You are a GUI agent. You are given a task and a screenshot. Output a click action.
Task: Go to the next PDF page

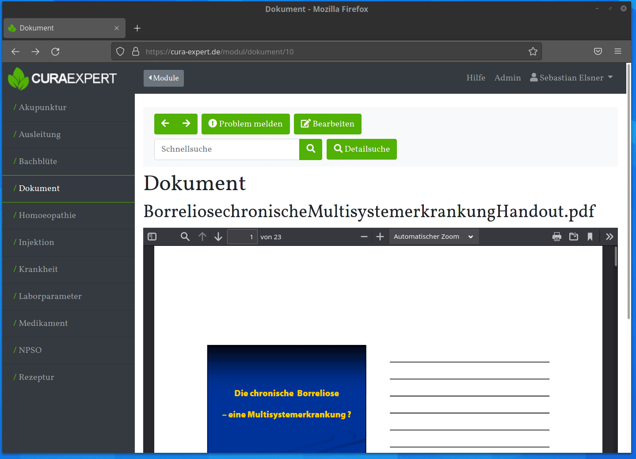(x=218, y=236)
